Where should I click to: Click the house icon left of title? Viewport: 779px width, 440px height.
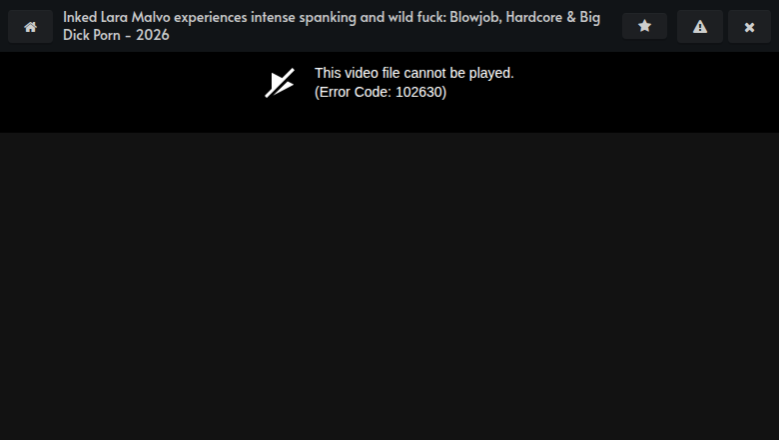tap(30, 26)
